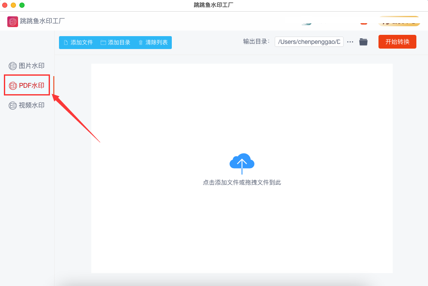This screenshot has width=428, height=286.
Task: Click the teal icon in the top header
Action: [x=307, y=23]
